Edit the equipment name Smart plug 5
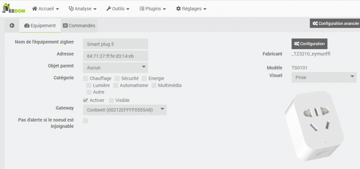This screenshot has width=360, height=169. click(x=115, y=44)
